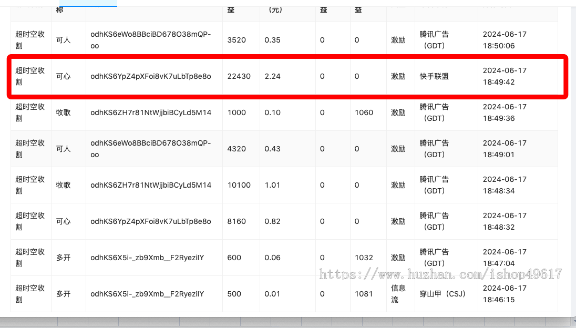The image size is (576, 328).
Task: Click 激励 in the 快手联盟 row
Action: (398, 76)
